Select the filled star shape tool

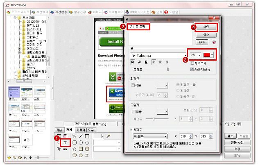click(87, 155)
